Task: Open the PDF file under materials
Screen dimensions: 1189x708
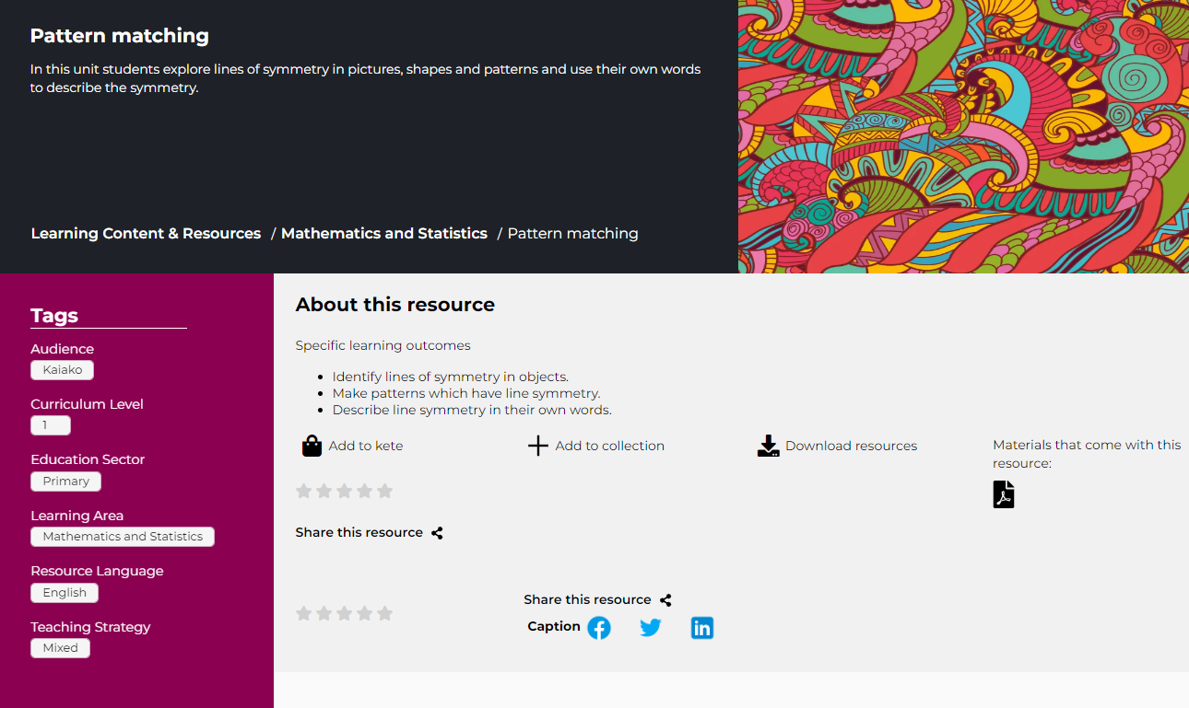Action: [1003, 494]
